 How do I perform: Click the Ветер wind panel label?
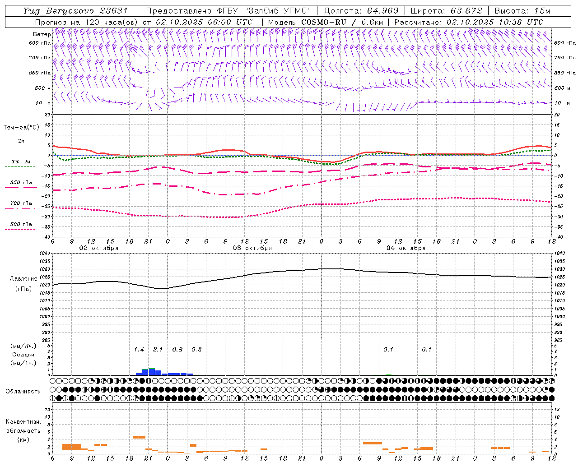tap(42, 34)
